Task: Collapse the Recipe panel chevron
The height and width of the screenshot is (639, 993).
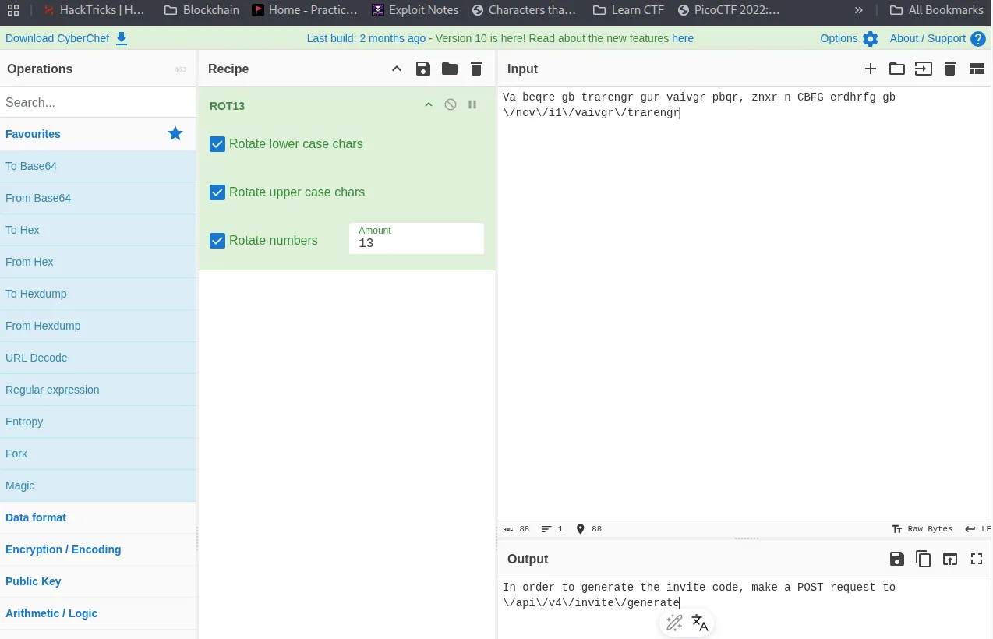Action: coord(397,69)
